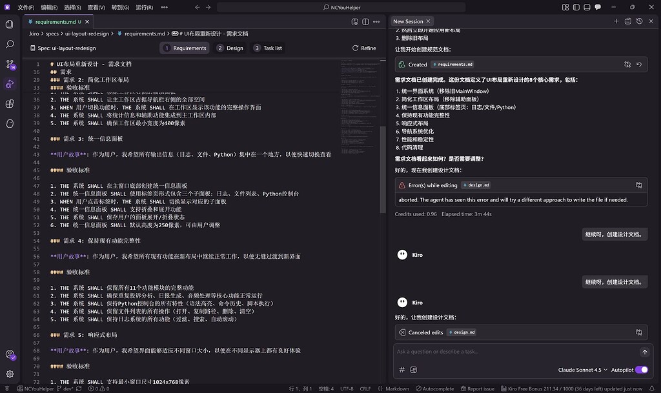661x393 pixels.
Task: Open Kiro Free Bonus credits status entry
Action: click(572, 388)
